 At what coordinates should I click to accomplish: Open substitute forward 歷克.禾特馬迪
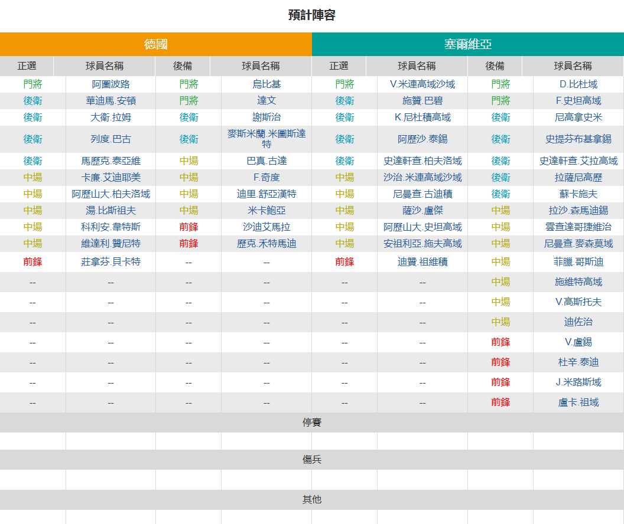click(x=266, y=244)
